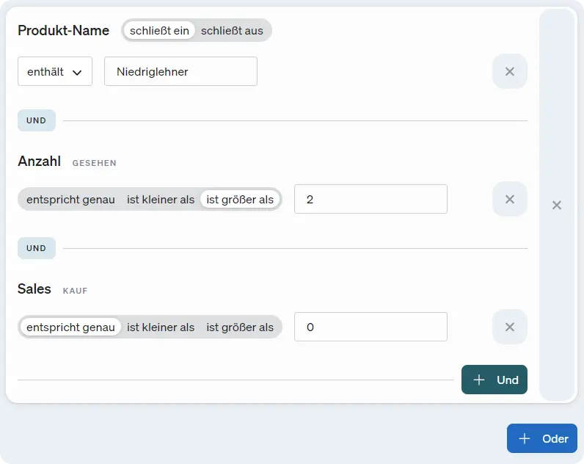This screenshot has width=584, height=464.
Task: Switch Produkt-Name to 'schließt aus'
Action: tap(232, 31)
